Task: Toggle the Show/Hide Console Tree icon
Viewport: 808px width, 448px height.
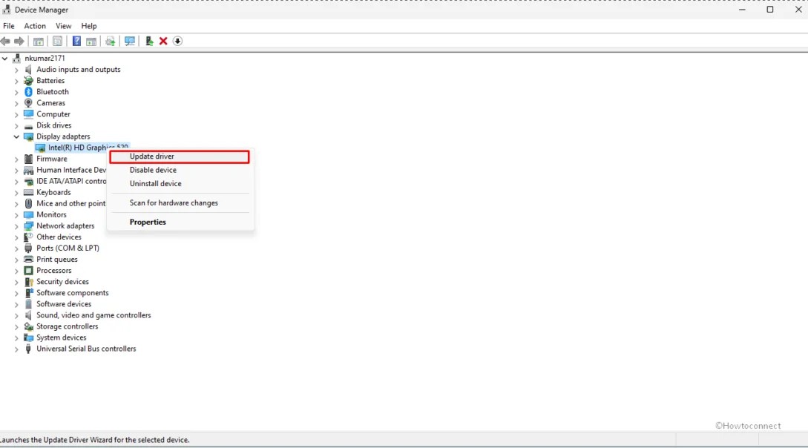Action: pos(37,41)
